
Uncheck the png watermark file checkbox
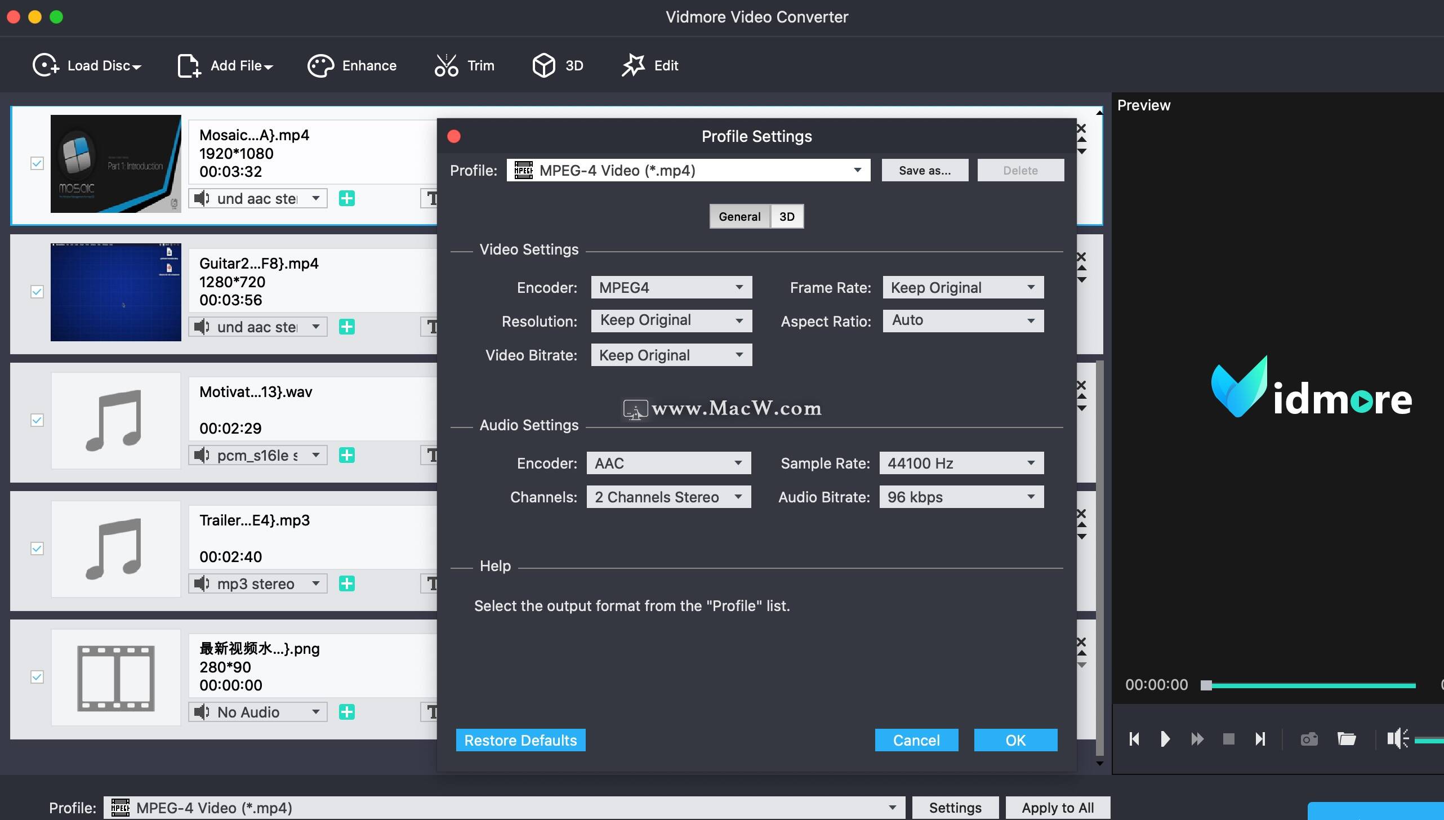coord(37,676)
